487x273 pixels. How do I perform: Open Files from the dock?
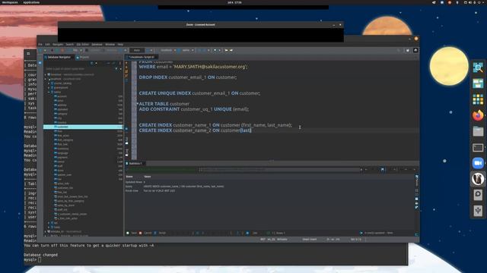pyautogui.click(x=478, y=131)
